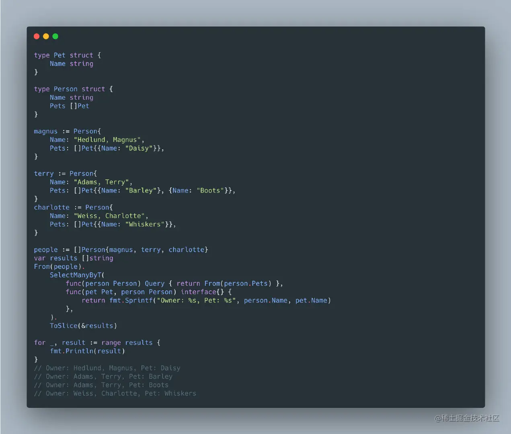511x434 pixels.
Task: Click the 'var results []string' line
Action: 74,258
